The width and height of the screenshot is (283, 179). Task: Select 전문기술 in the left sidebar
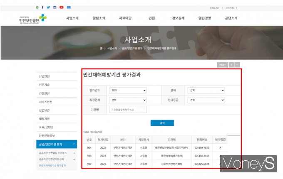pyautogui.click(x=57, y=85)
